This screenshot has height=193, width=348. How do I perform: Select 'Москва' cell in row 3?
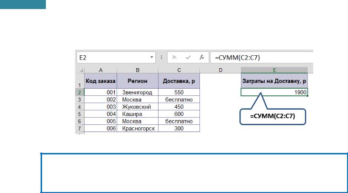pos(138,100)
